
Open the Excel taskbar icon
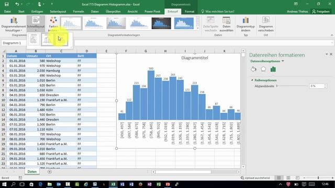[113, 184]
